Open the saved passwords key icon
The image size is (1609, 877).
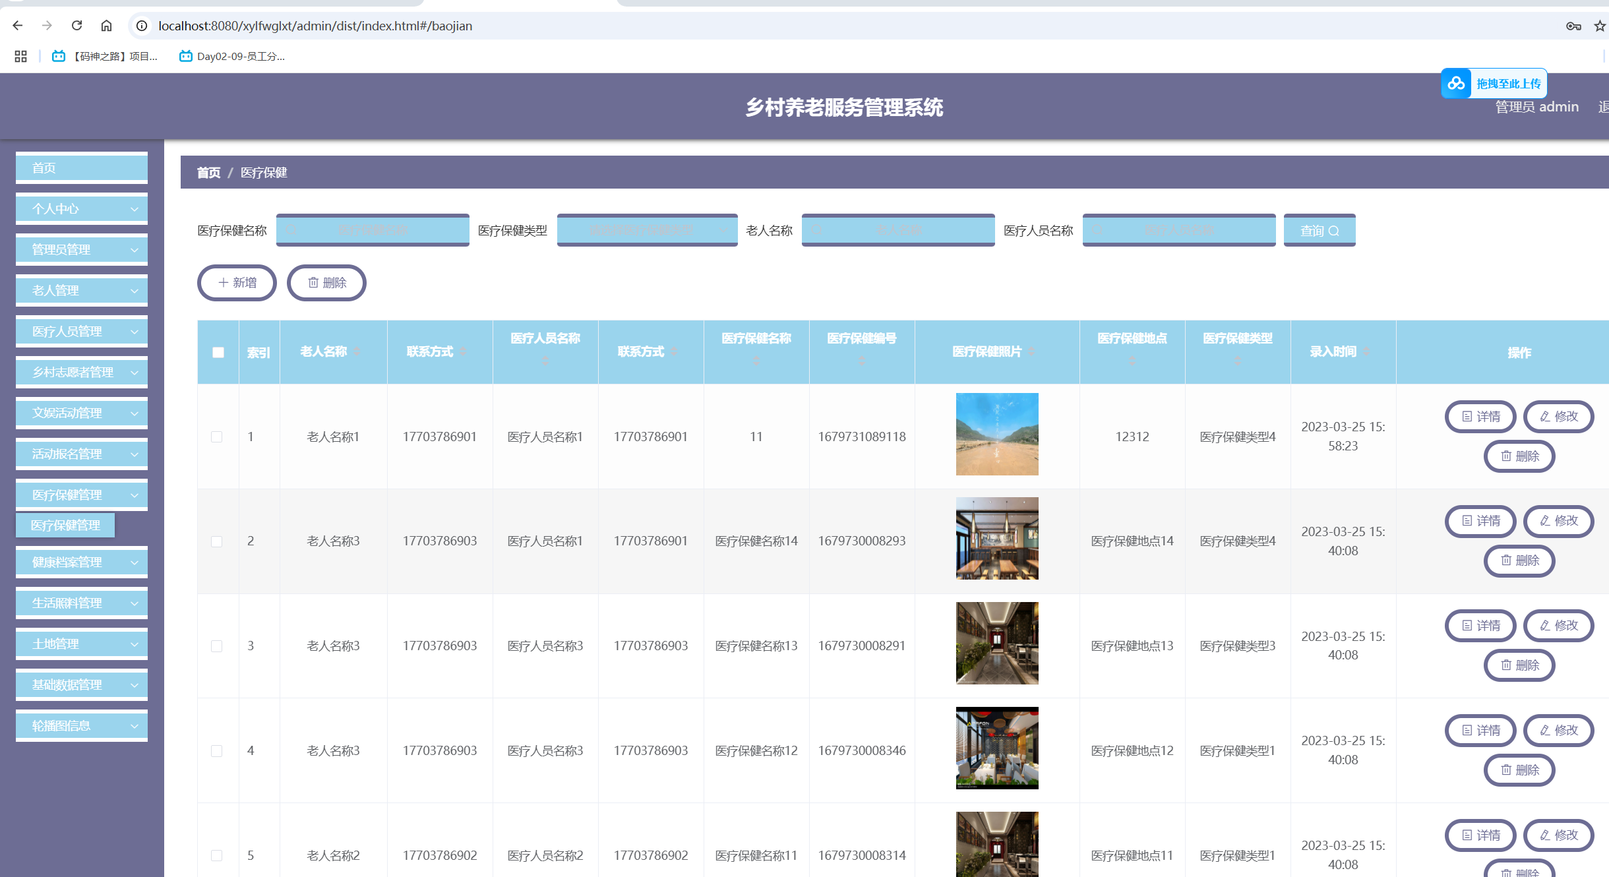1573,26
